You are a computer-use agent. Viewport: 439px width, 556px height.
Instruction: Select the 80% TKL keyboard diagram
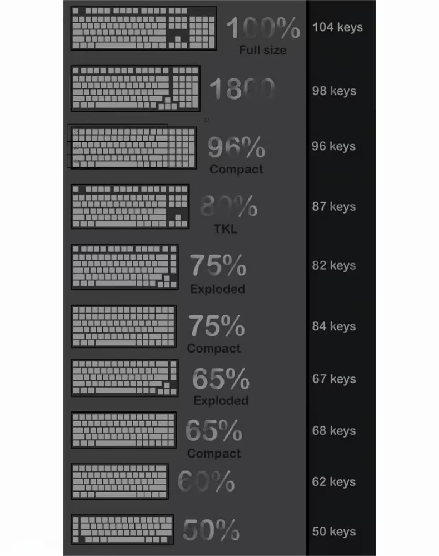pyautogui.click(x=130, y=206)
